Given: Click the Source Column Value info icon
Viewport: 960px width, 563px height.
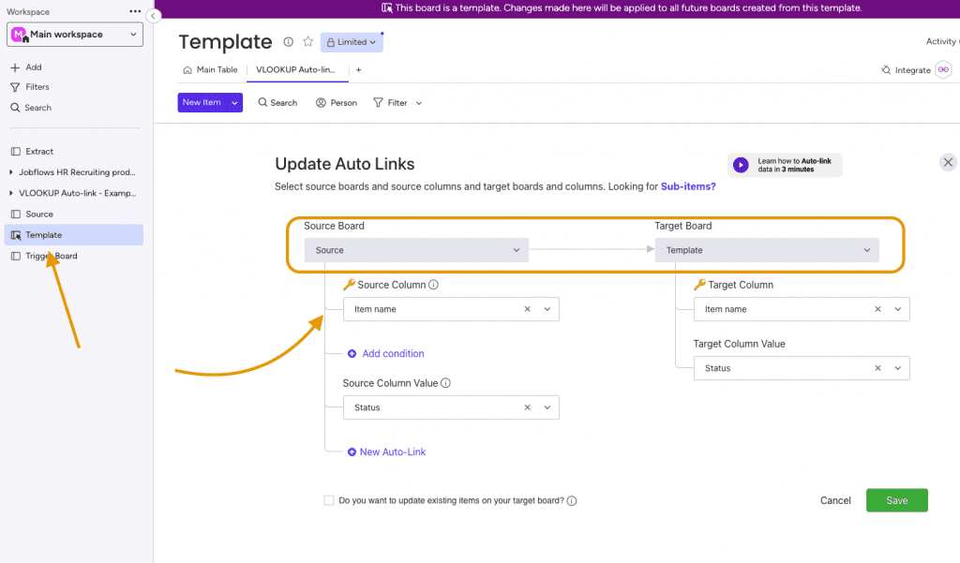Looking at the screenshot, I should coord(445,383).
